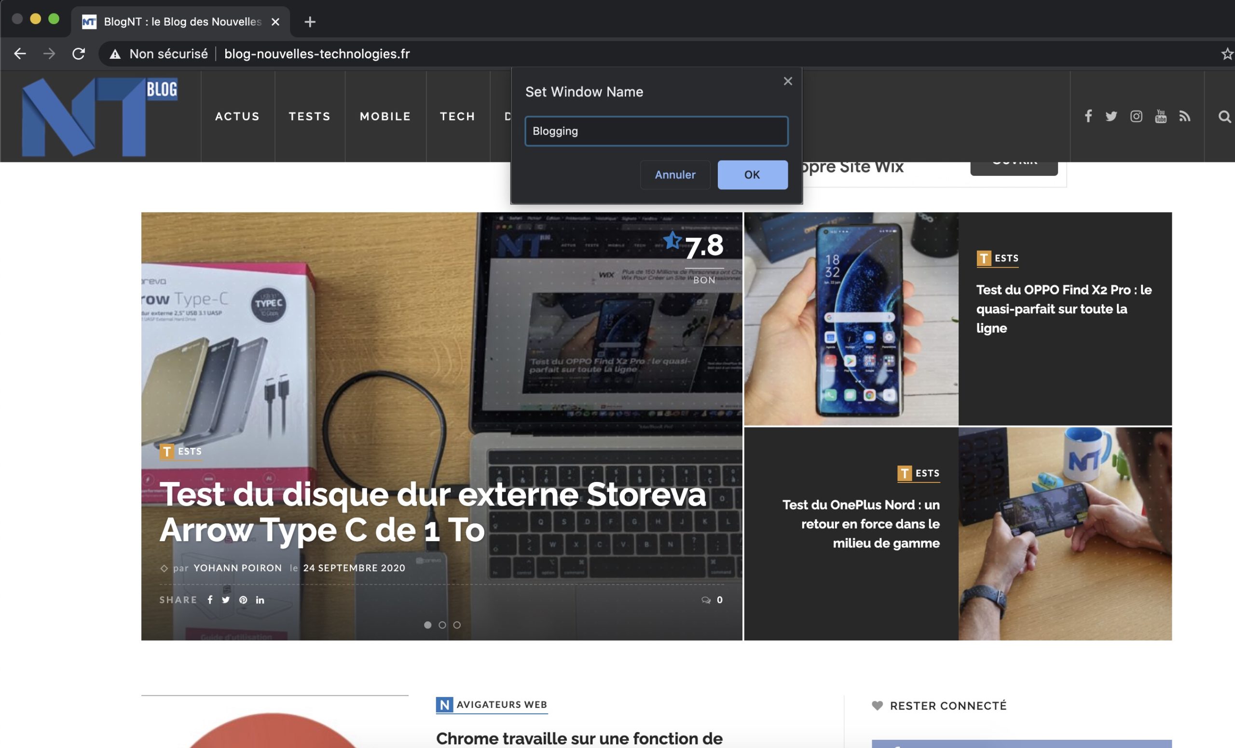Share article on Pinterest icon

click(243, 600)
